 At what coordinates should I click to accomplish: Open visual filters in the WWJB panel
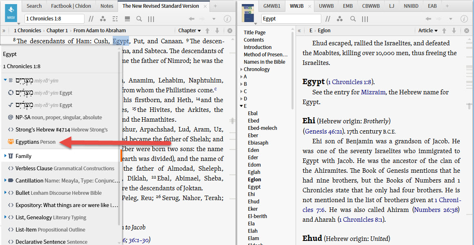(x=340, y=19)
